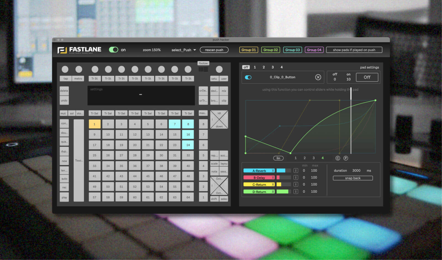Toggle the blue switch beside 0_Clip_0_Button
The width and height of the screenshot is (442, 260).
click(x=248, y=77)
